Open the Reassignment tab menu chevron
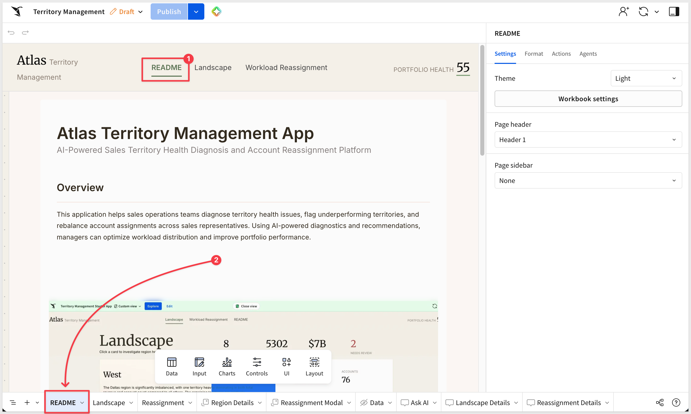The width and height of the screenshot is (691, 414). click(x=191, y=403)
